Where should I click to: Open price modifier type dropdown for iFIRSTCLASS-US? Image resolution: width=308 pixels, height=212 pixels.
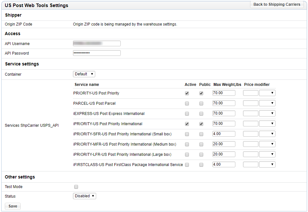267,164
